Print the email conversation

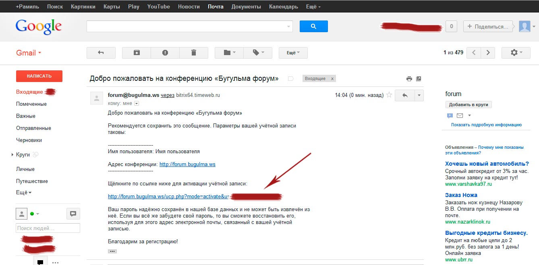coord(409,79)
